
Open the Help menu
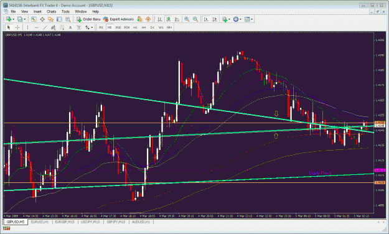[95, 12]
